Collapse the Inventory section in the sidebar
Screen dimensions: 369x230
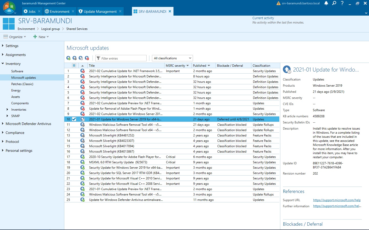[2, 63]
